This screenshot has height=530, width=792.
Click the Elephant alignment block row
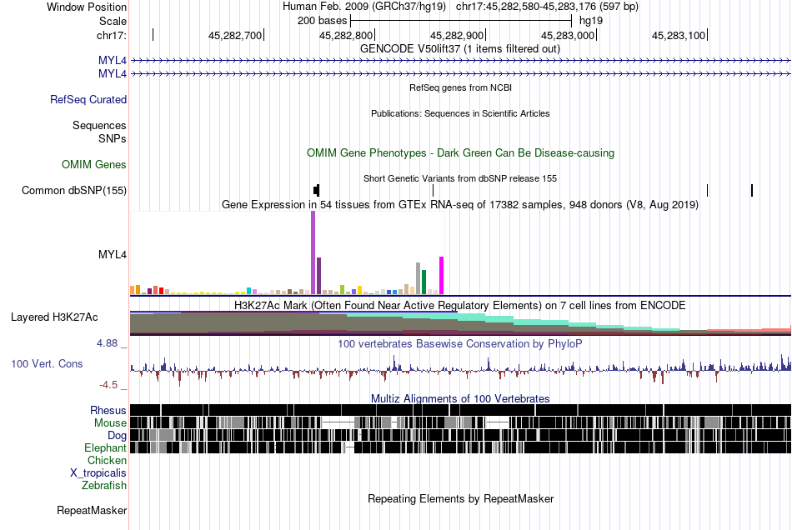point(460,447)
